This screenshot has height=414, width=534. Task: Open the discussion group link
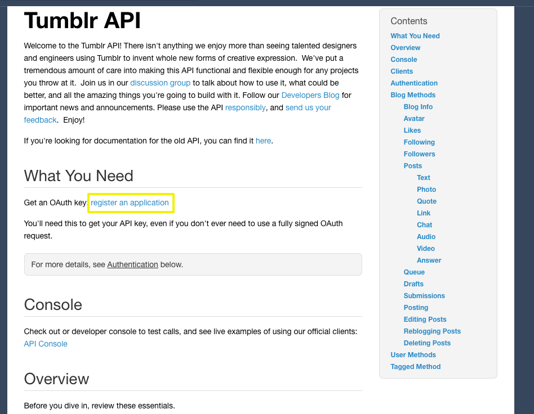click(160, 83)
